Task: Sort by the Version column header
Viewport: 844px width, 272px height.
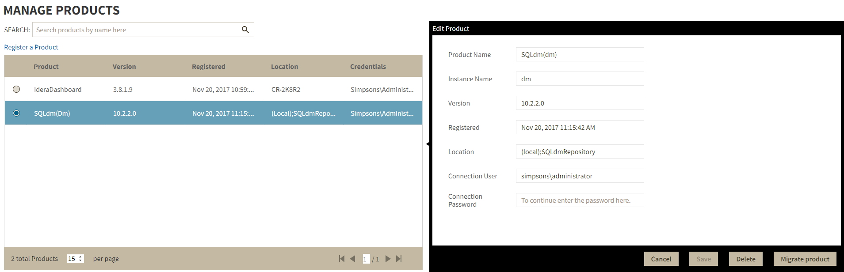Action: pos(124,67)
